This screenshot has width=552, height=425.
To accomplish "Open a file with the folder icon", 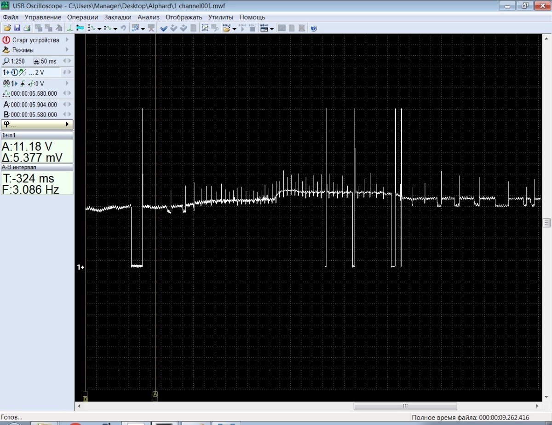I will tap(7, 28).
